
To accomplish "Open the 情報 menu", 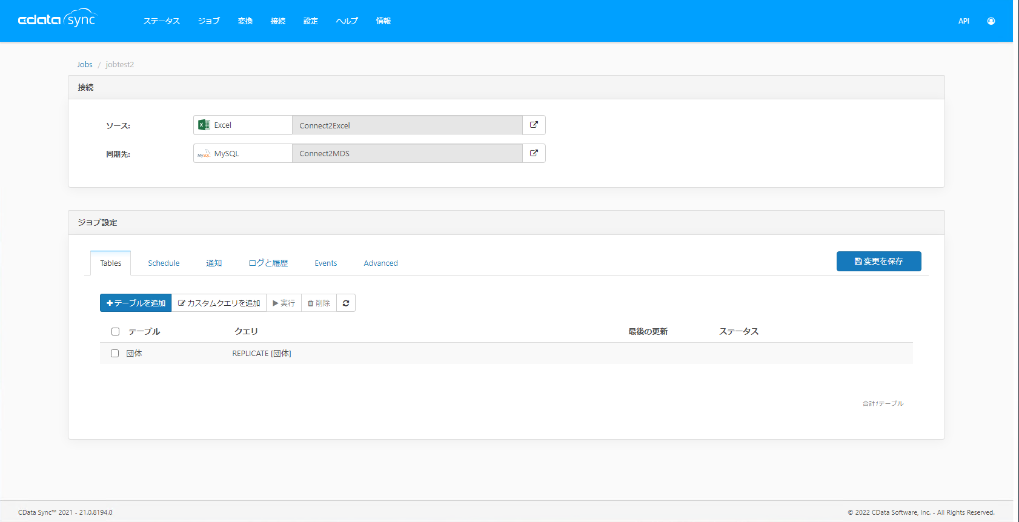I will point(383,21).
